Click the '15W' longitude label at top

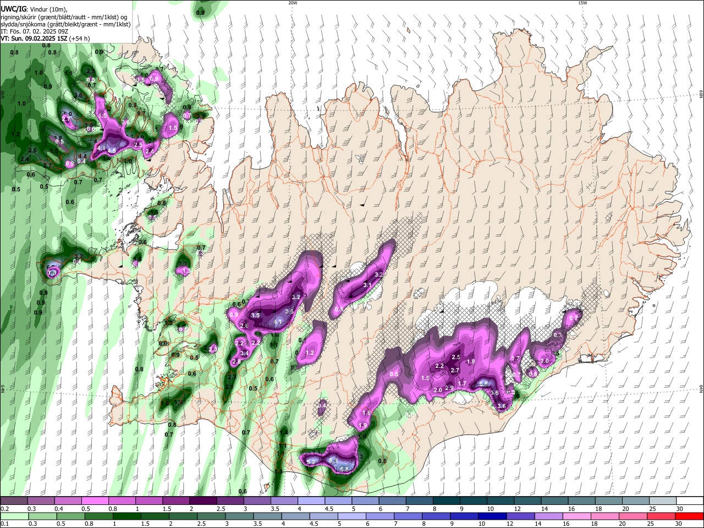(x=582, y=3)
